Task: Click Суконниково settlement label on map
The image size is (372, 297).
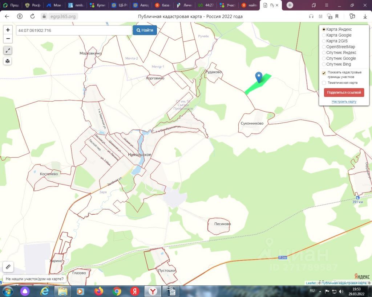Action: tap(252, 123)
